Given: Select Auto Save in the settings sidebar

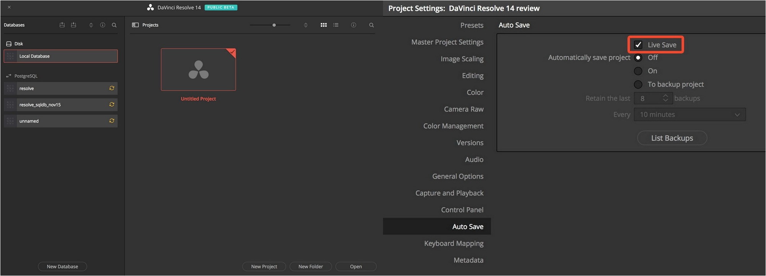Looking at the screenshot, I should point(437,226).
